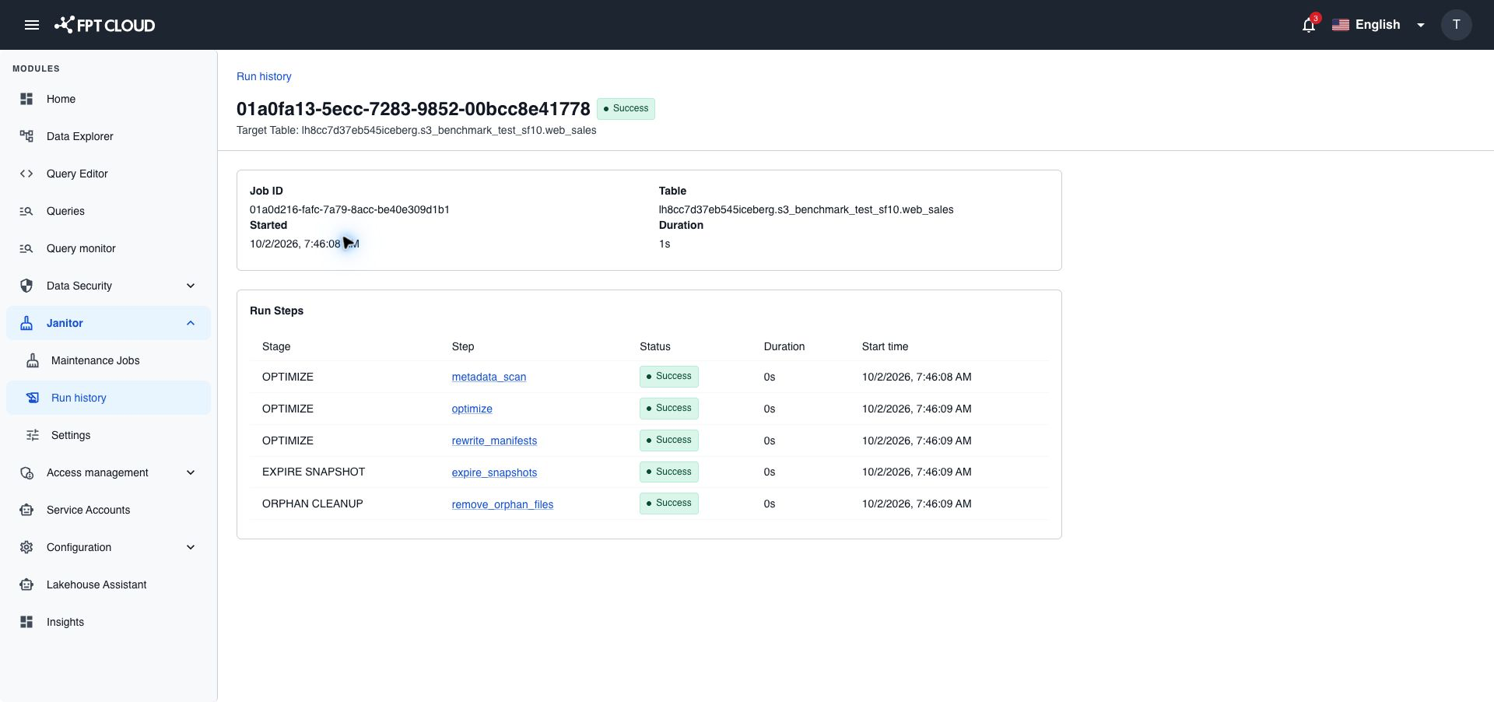Click the Query Editor code icon
The height and width of the screenshot is (702, 1494).
(26, 174)
